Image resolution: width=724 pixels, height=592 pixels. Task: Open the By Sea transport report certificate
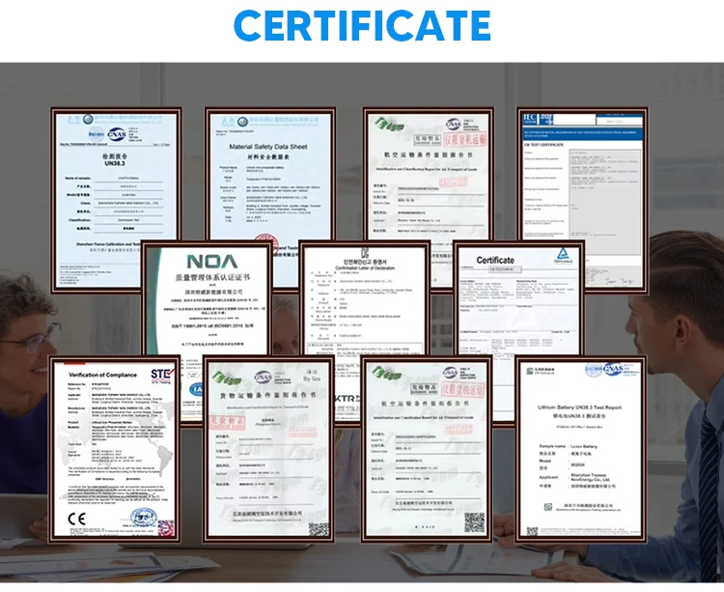[268, 449]
